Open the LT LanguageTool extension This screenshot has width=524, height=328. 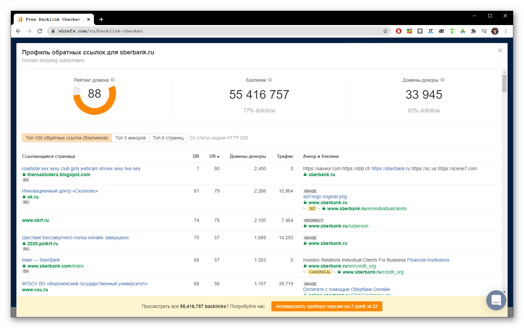pos(431,31)
